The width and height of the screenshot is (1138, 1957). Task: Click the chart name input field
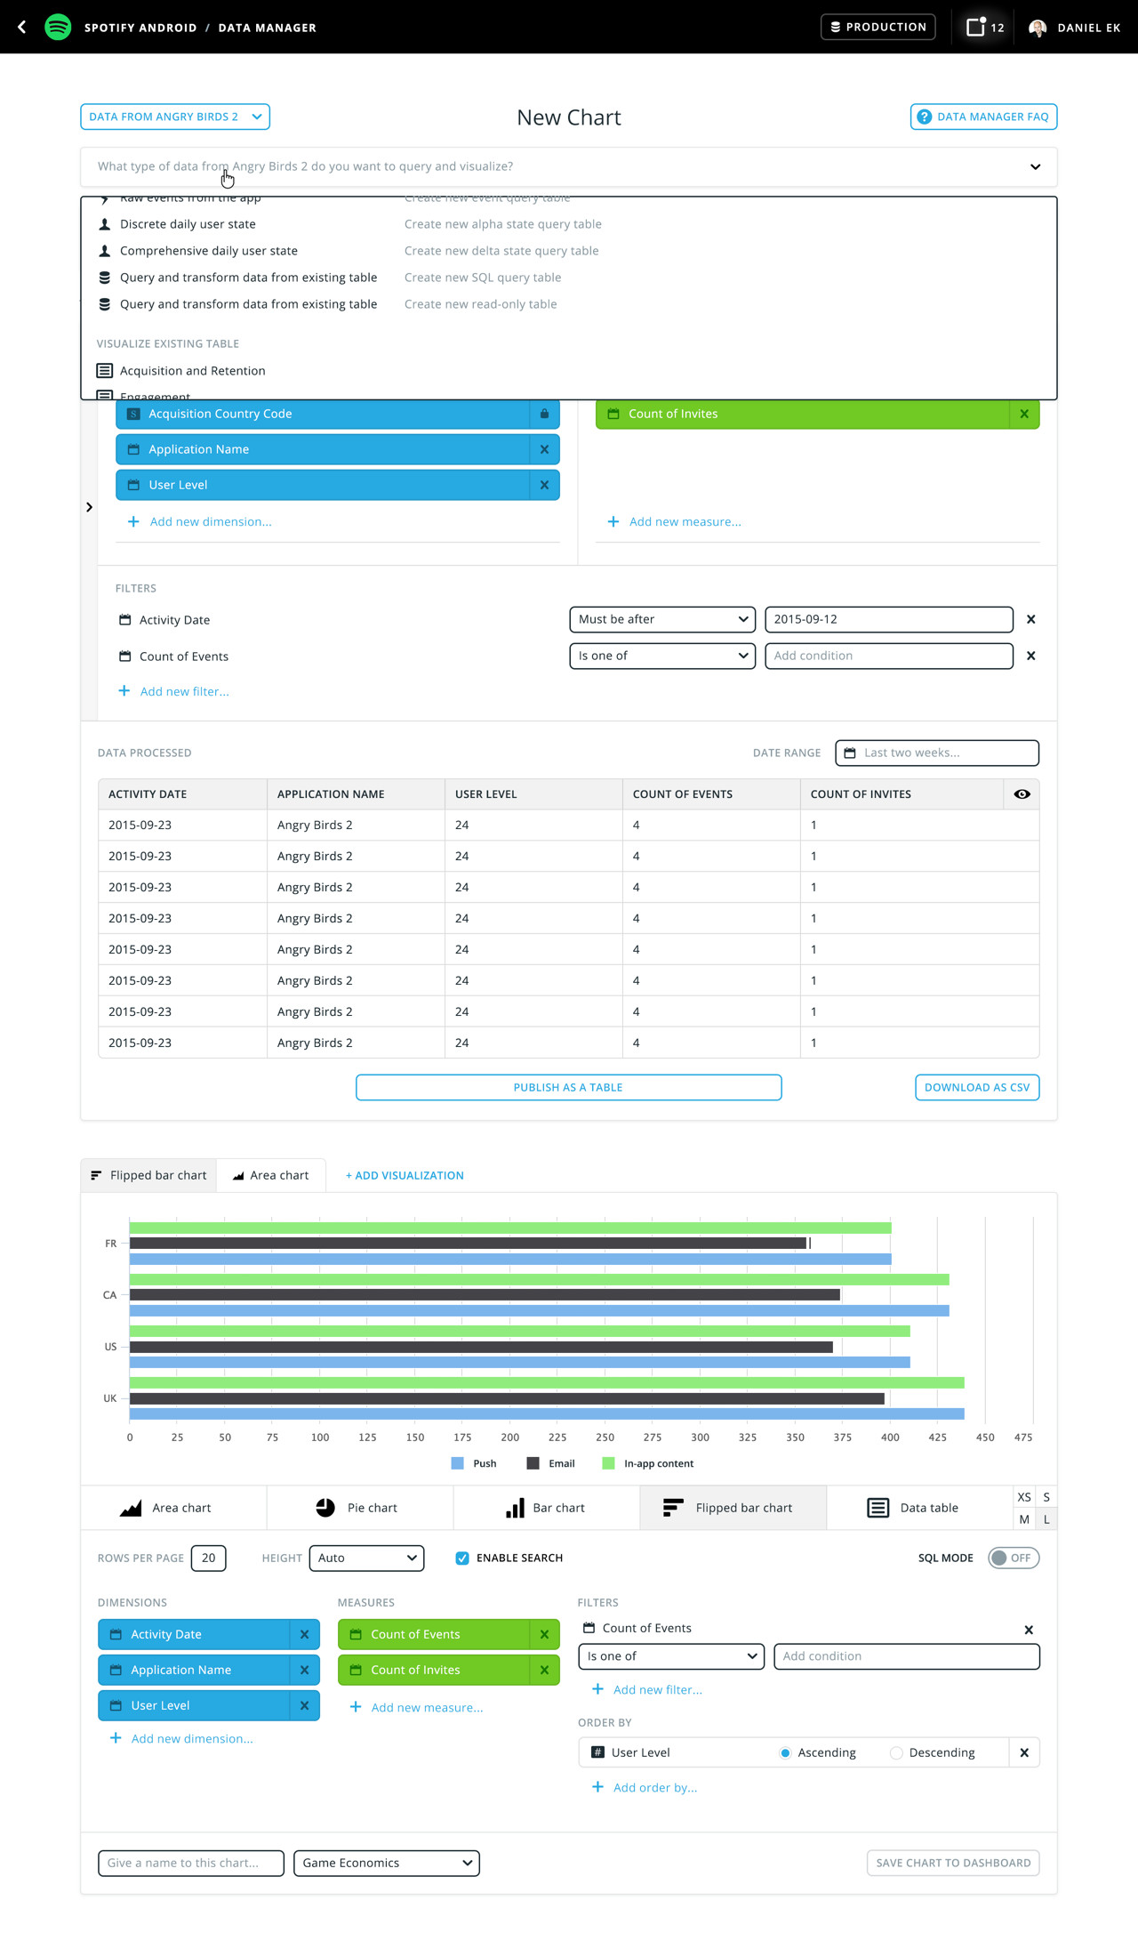191,1863
